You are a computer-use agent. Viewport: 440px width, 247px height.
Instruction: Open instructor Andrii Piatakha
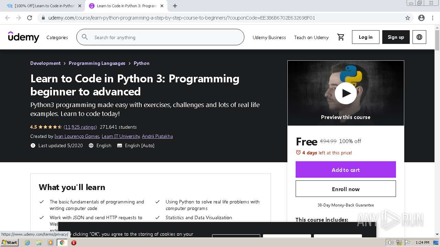157,136
